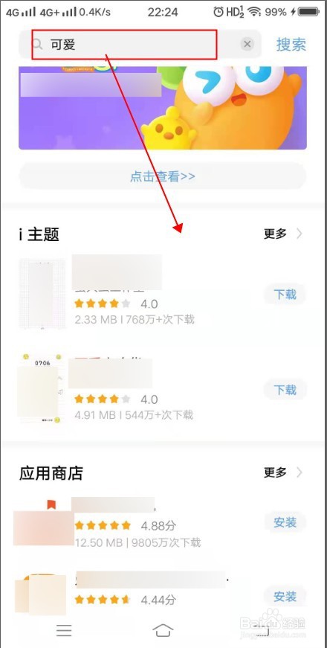The width and height of the screenshot is (327, 648).
Task: Tap the back navigation icon at bottom
Action: [x=262, y=630]
